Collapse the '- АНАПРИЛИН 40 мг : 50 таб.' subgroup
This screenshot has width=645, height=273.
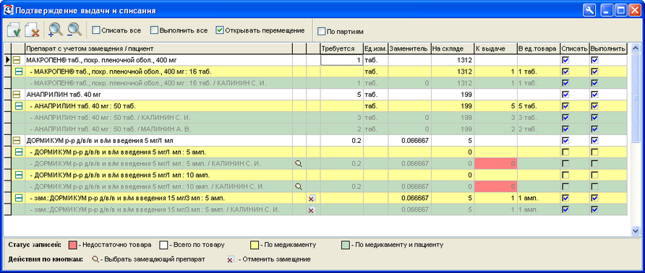pos(19,106)
